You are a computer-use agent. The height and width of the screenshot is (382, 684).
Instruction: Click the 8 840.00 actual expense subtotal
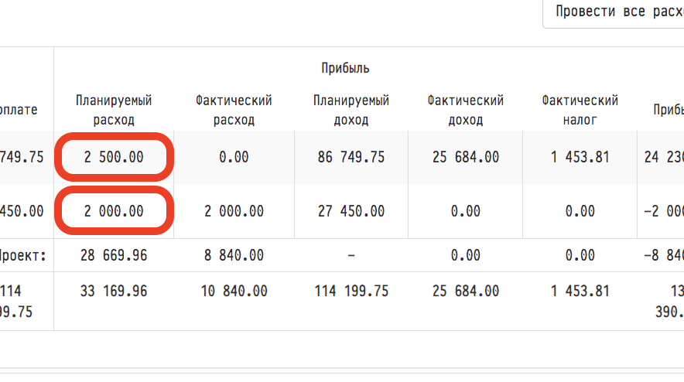tap(234, 255)
